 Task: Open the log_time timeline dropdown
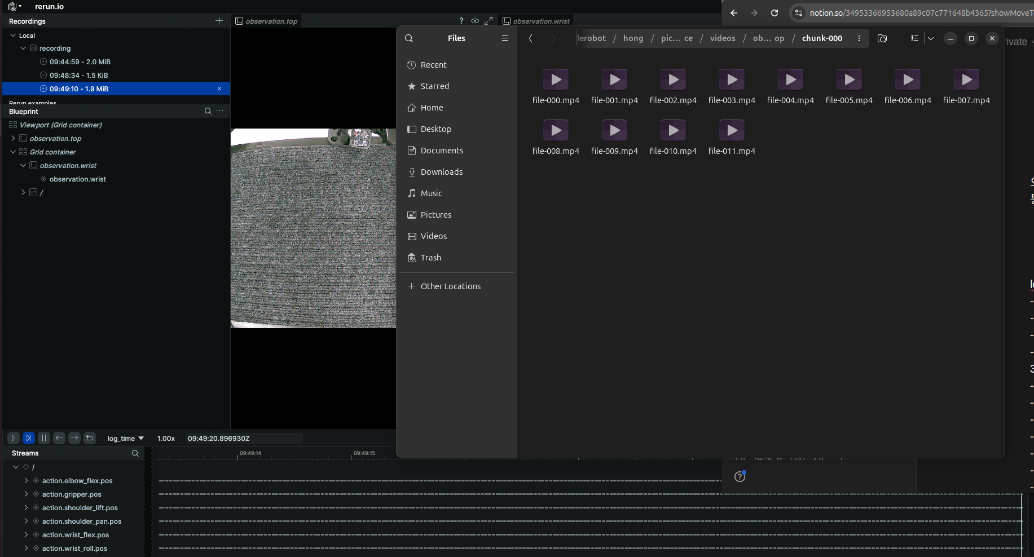tap(125, 439)
